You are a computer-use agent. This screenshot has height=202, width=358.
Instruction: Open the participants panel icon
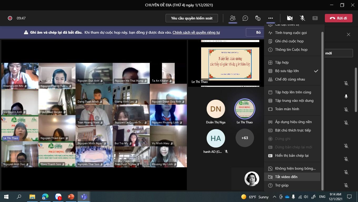click(232, 18)
